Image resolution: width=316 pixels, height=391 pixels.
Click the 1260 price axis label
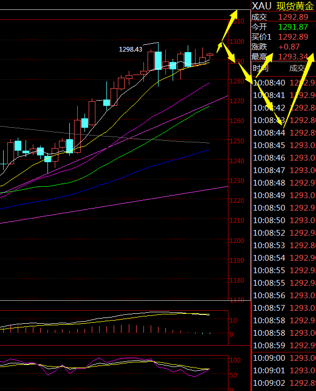(x=237, y=121)
